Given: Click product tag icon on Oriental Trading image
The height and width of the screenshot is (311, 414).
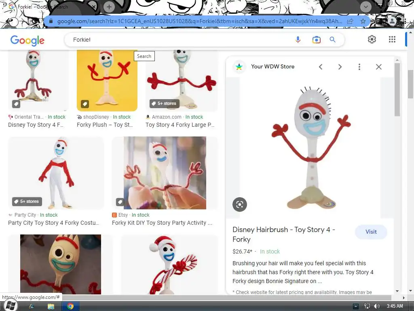Looking at the screenshot, I should click(16, 104).
